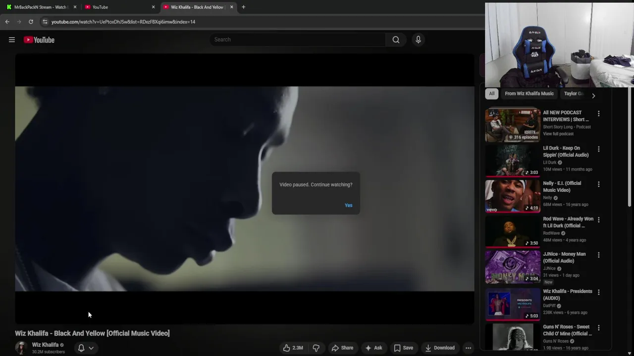Click the browser address bar URL
This screenshot has height=356, width=634.
pos(123,22)
